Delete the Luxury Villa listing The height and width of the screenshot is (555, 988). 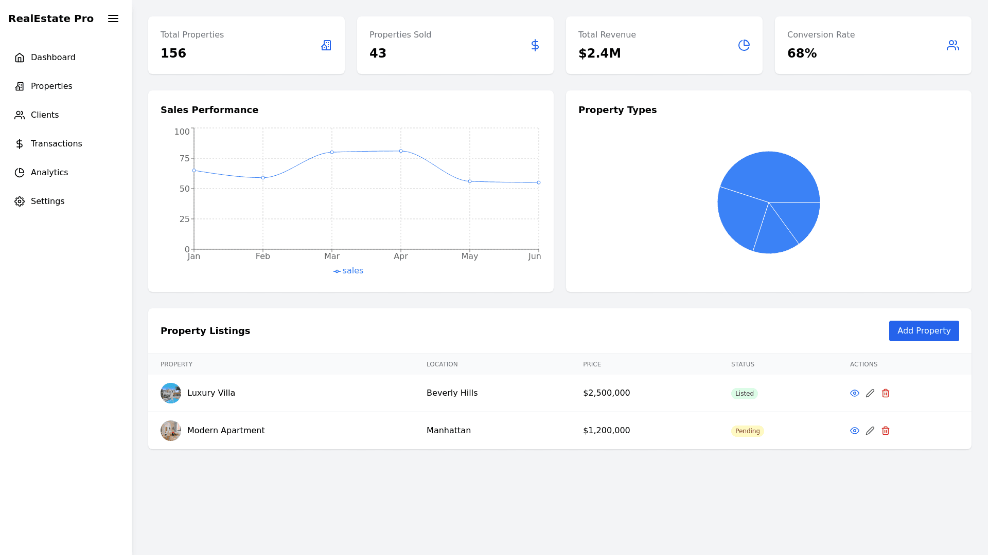point(886,393)
